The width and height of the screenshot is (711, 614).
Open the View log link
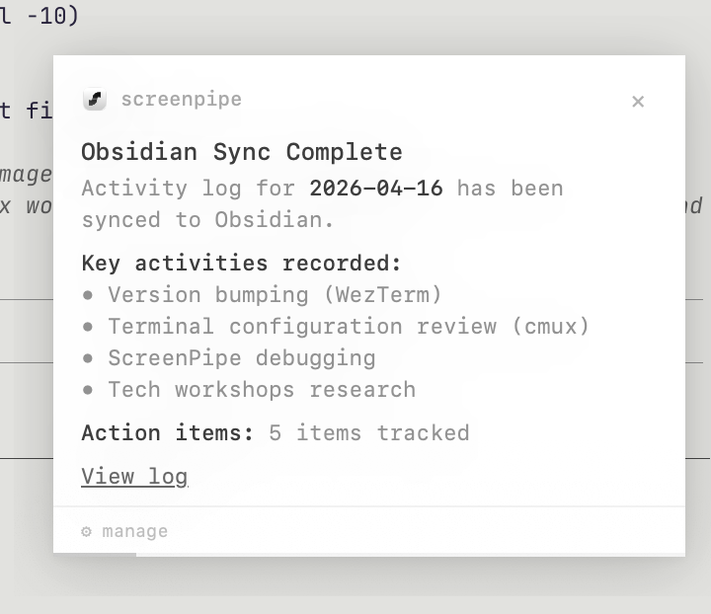(134, 476)
